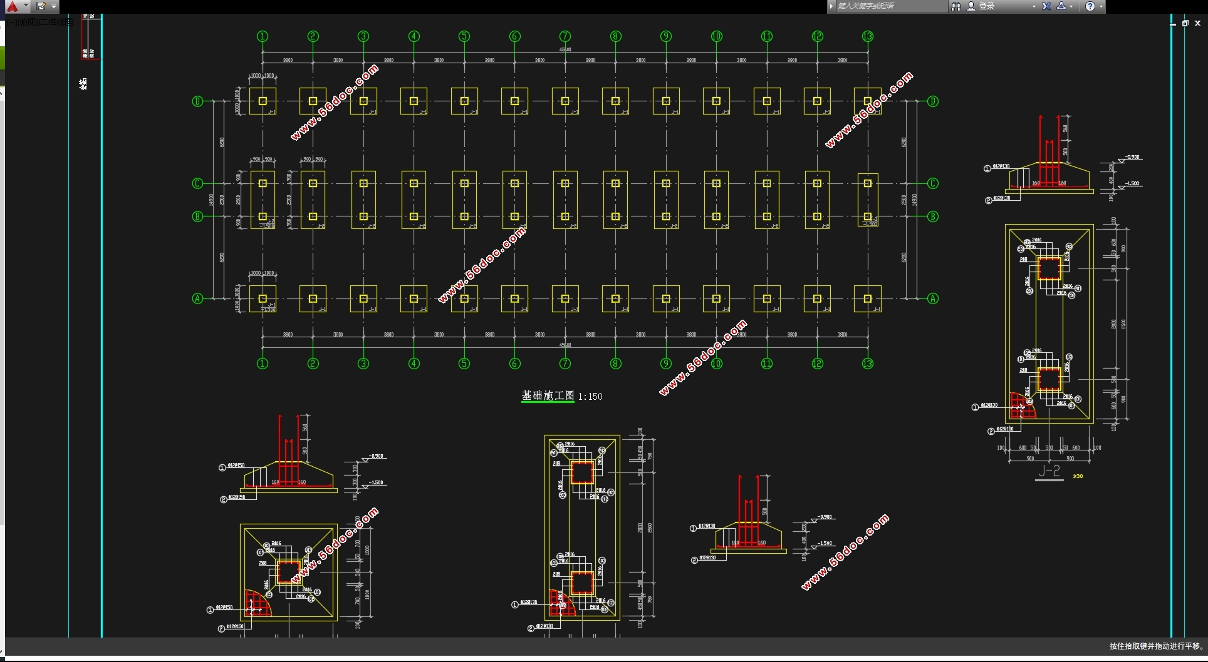Select the 基础施工图 1:150 title text

pyautogui.click(x=562, y=396)
